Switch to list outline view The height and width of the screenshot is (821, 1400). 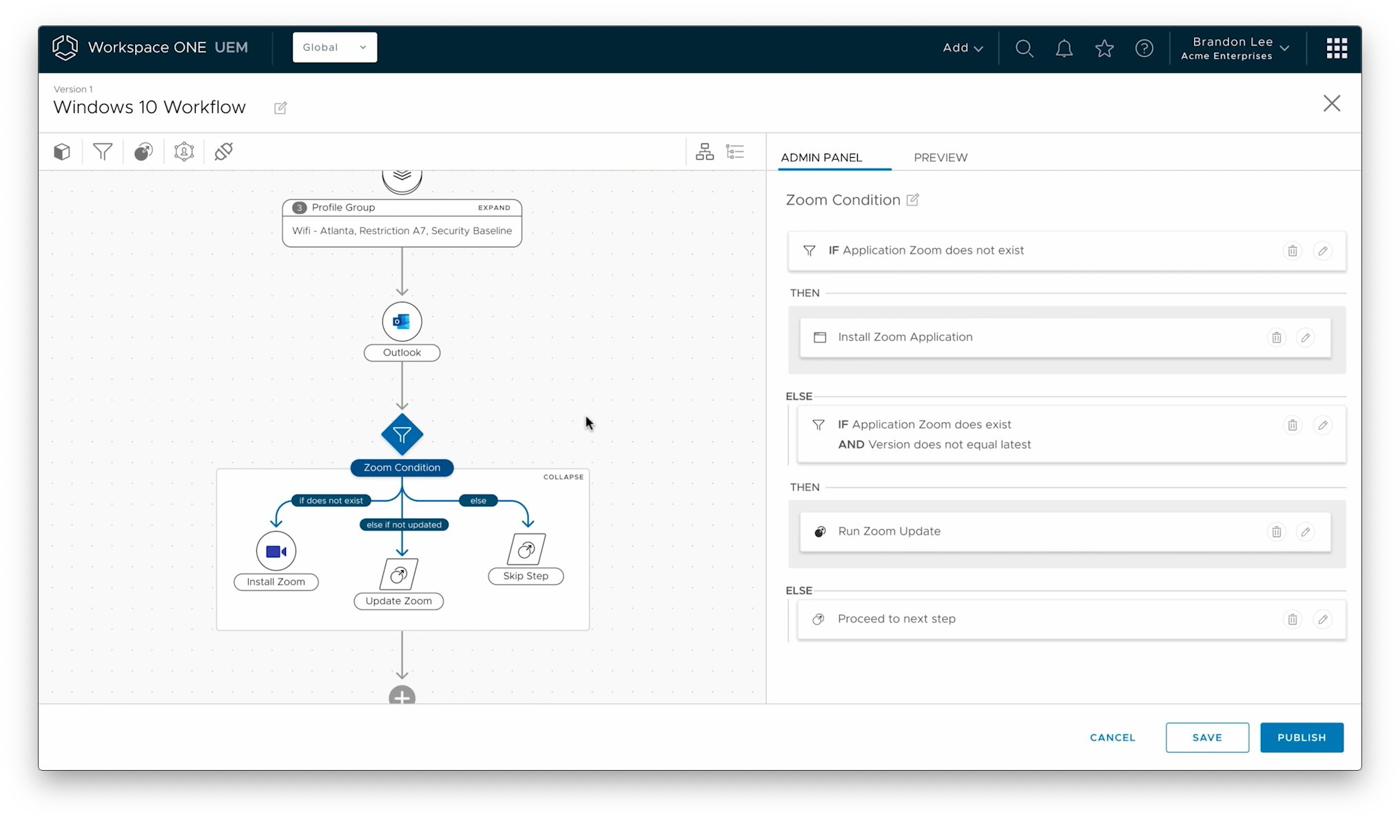735,152
